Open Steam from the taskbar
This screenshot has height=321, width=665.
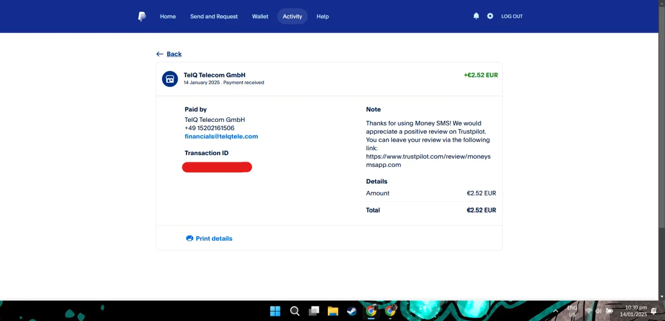pos(352,311)
